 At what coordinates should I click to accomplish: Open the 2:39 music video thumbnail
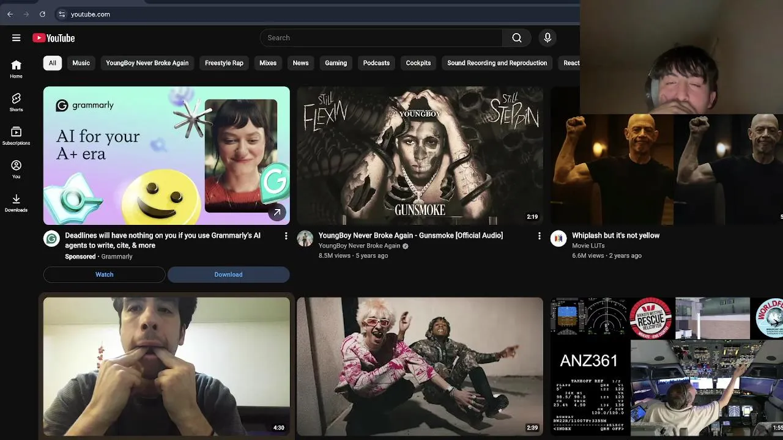click(x=420, y=367)
